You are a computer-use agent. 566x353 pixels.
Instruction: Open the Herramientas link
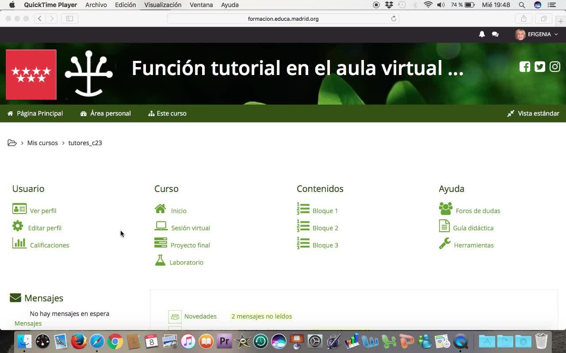tap(474, 245)
